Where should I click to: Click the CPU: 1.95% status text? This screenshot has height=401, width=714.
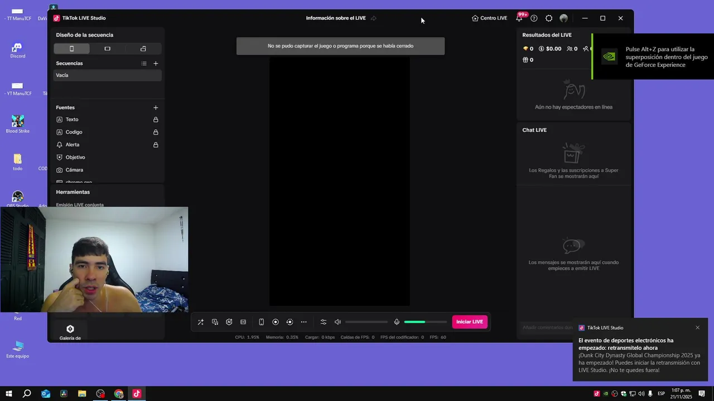pos(247,338)
